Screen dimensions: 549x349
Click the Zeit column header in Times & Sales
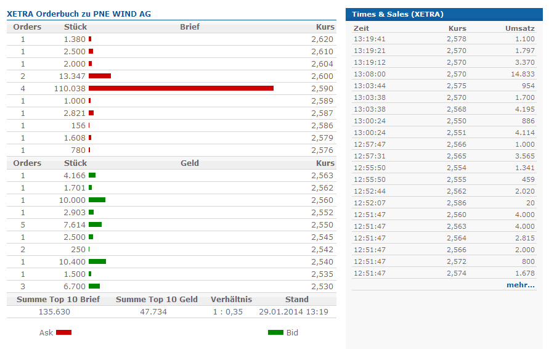coord(361,28)
